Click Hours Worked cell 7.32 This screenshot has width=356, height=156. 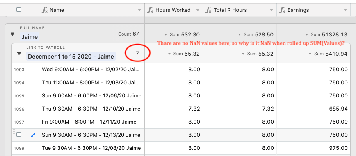click(x=173, y=109)
